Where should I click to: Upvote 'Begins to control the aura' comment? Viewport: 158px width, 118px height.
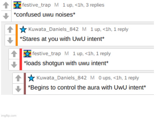18,78
